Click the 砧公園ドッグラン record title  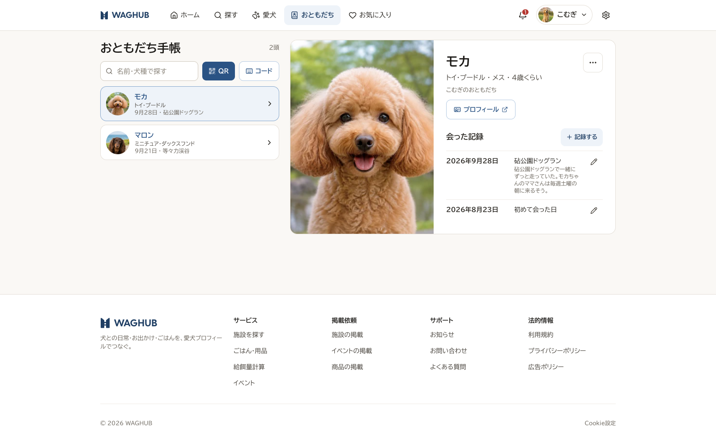(537, 161)
